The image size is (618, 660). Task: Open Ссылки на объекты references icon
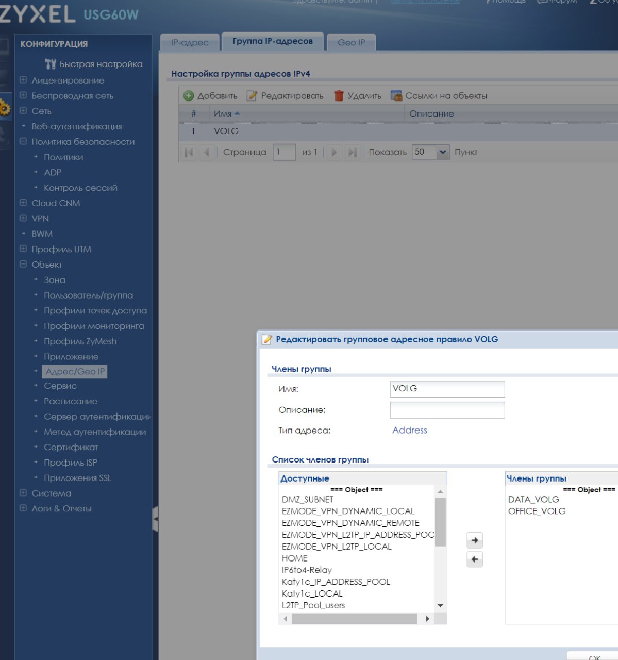point(396,95)
